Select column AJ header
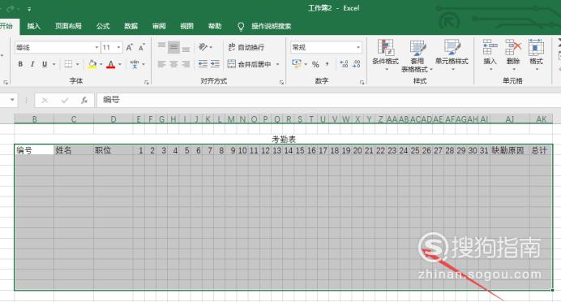 [509, 119]
